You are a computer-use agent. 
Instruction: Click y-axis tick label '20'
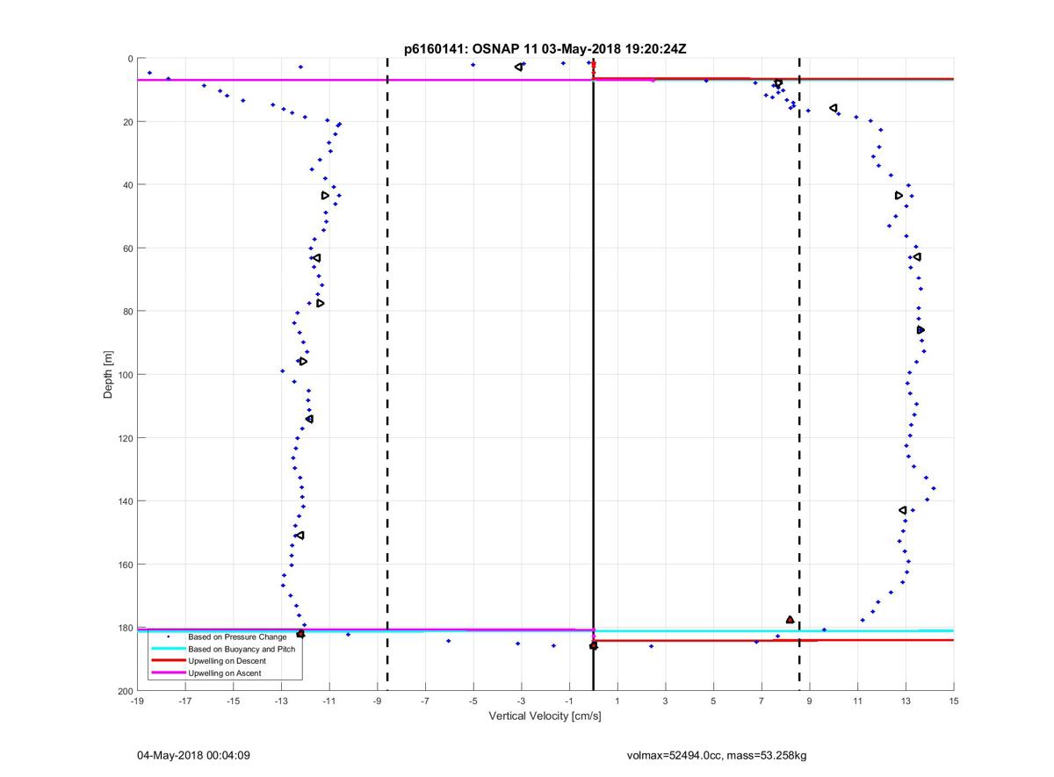pos(127,122)
